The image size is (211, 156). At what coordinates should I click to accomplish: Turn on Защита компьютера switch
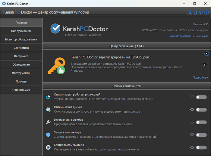(x=201, y=135)
